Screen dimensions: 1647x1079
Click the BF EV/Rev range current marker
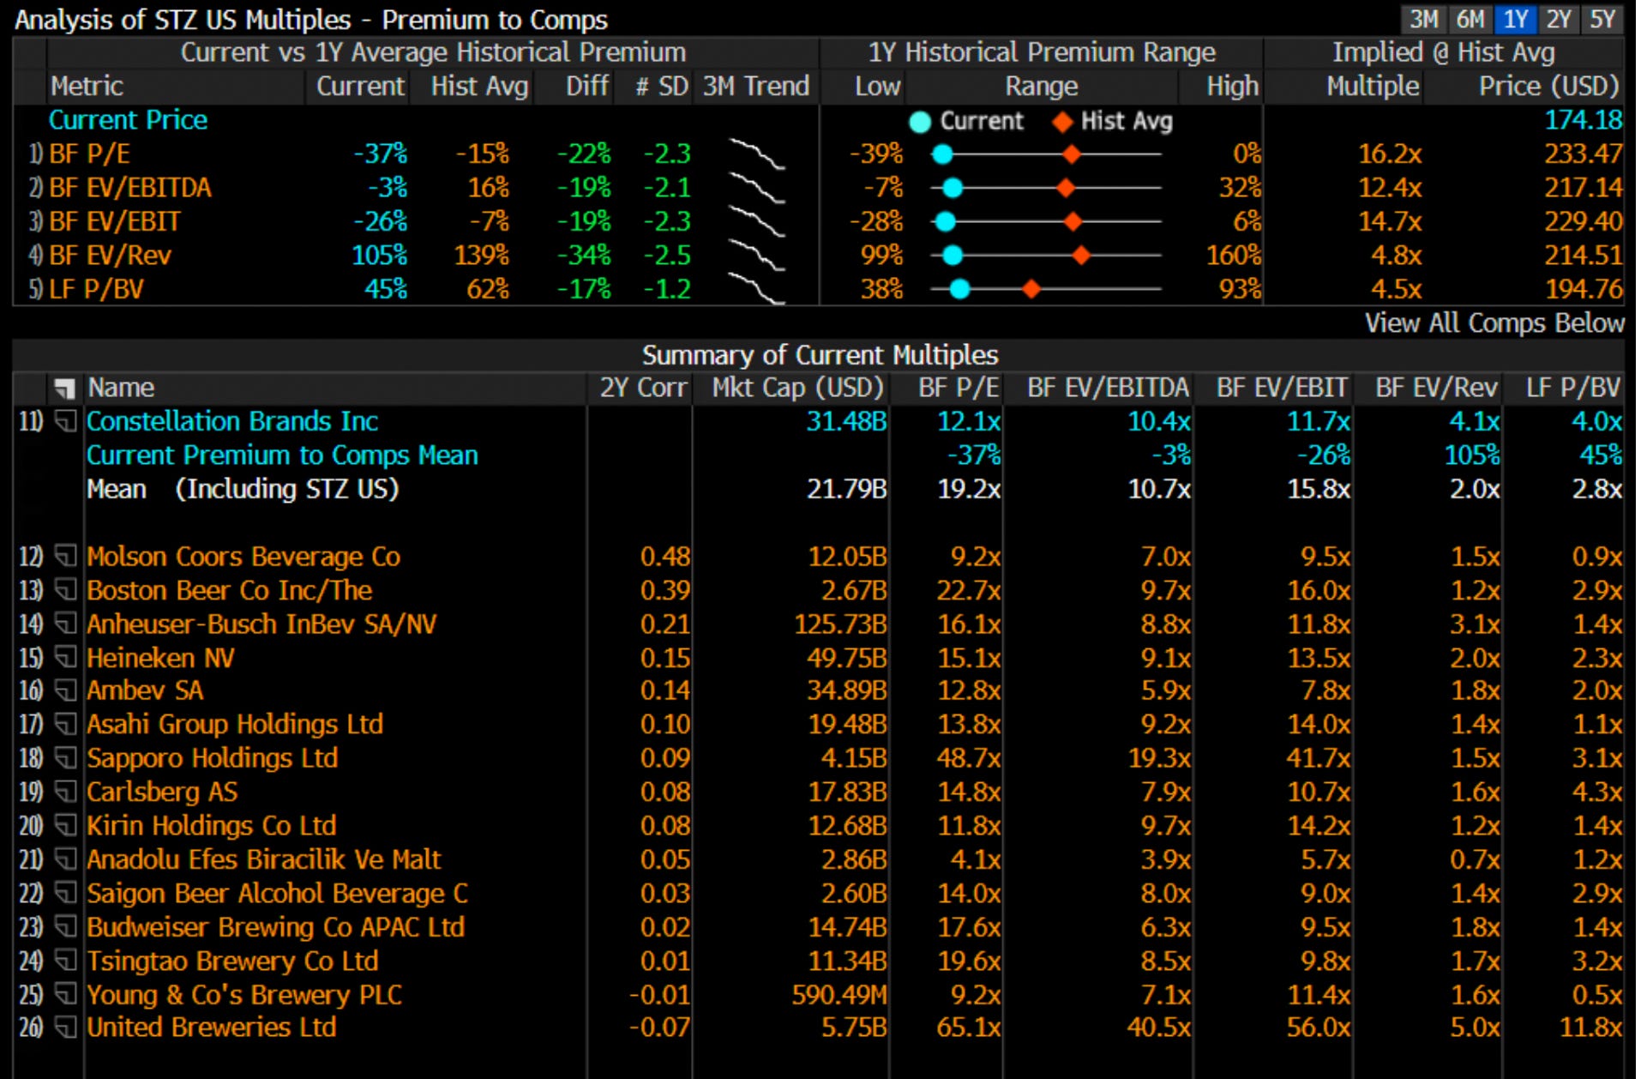[x=952, y=256]
